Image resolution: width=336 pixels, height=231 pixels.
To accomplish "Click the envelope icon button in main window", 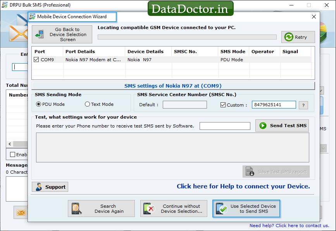I will click(21, 212).
